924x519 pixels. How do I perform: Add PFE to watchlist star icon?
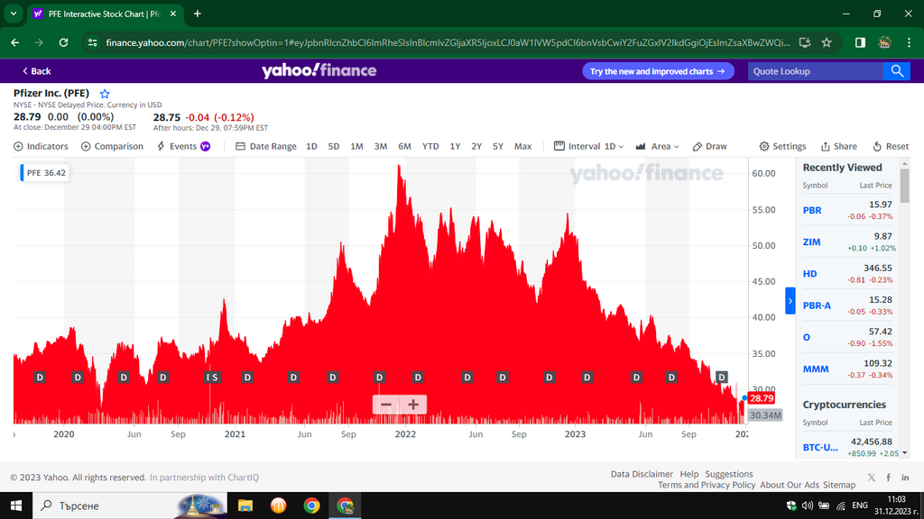click(x=105, y=94)
